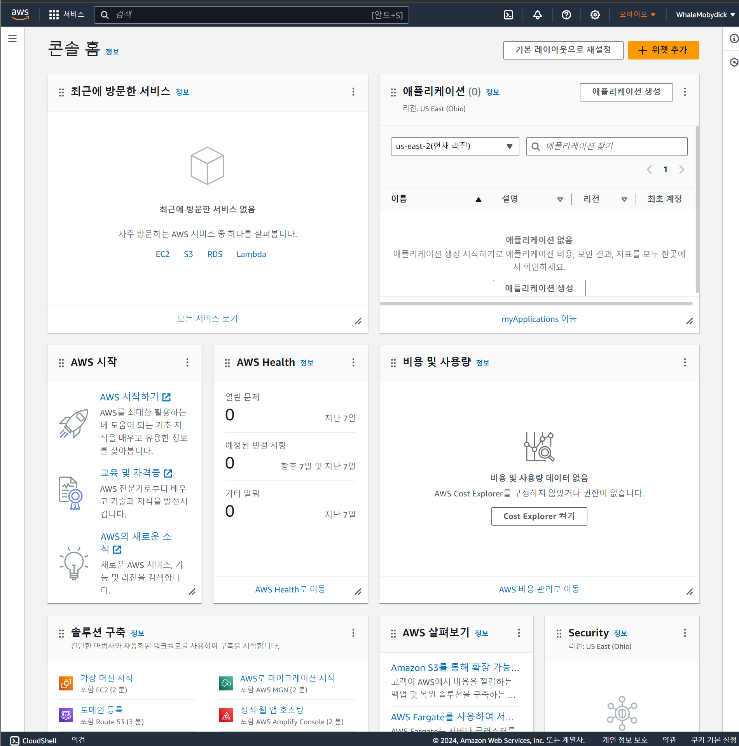Click the Cost Explorer 켜기 button
The image size is (739, 746).
pyautogui.click(x=539, y=516)
